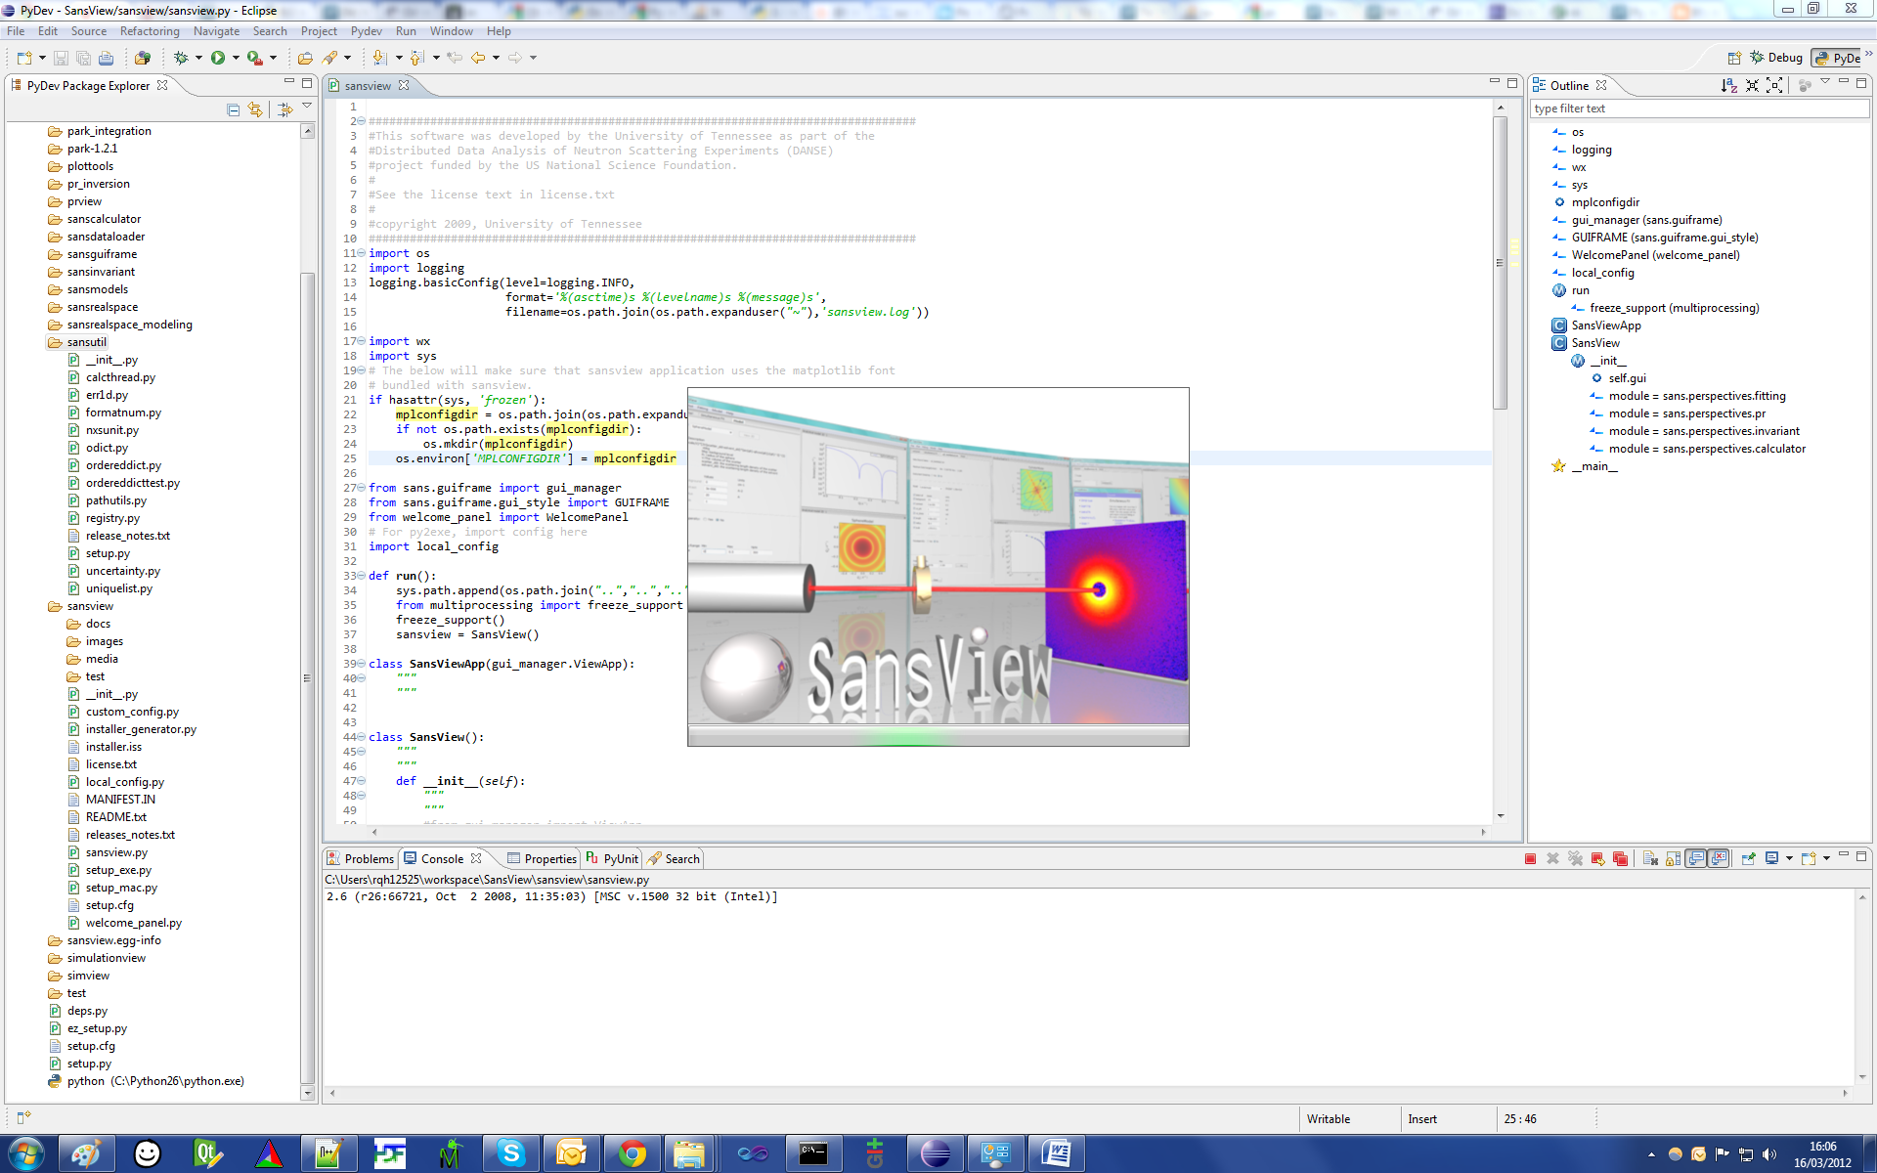Switch to the PyUnit tab
Screen dimensions: 1877x1173
612,858
